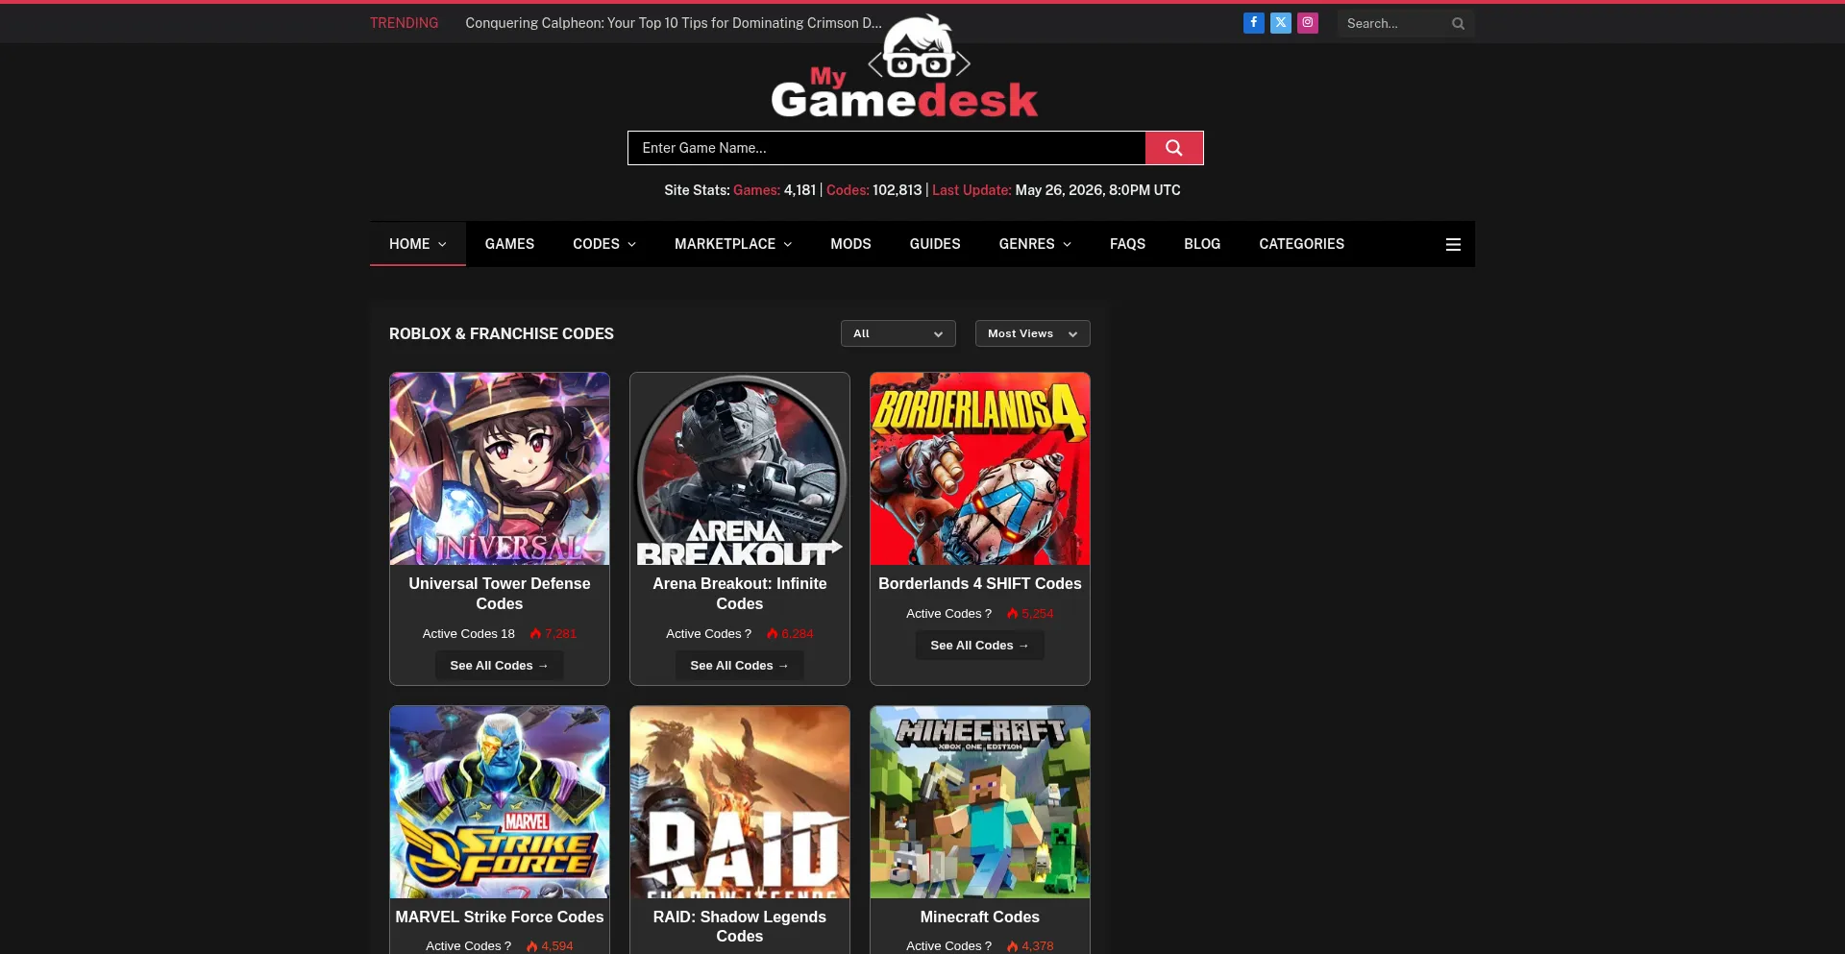The image size is (1845, 954).
Task: Open the trending Conquering Calpheon article link
Action: point(673,23)
